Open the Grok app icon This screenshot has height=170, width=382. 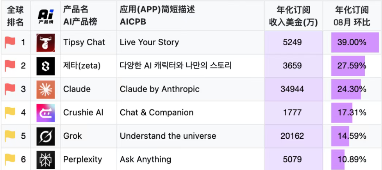pyautogui.click(x=46, y=136)
